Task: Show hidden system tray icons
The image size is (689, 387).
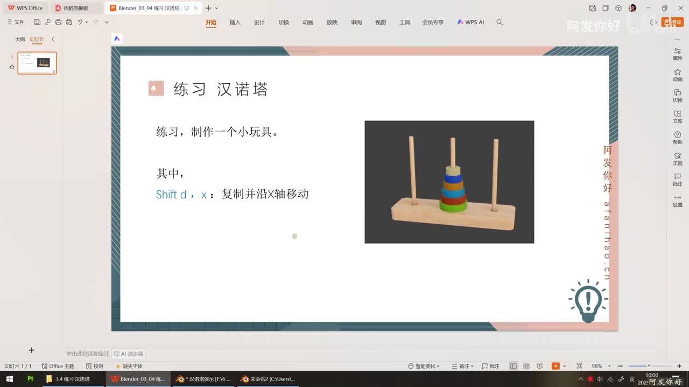Action: click(580, 379)
